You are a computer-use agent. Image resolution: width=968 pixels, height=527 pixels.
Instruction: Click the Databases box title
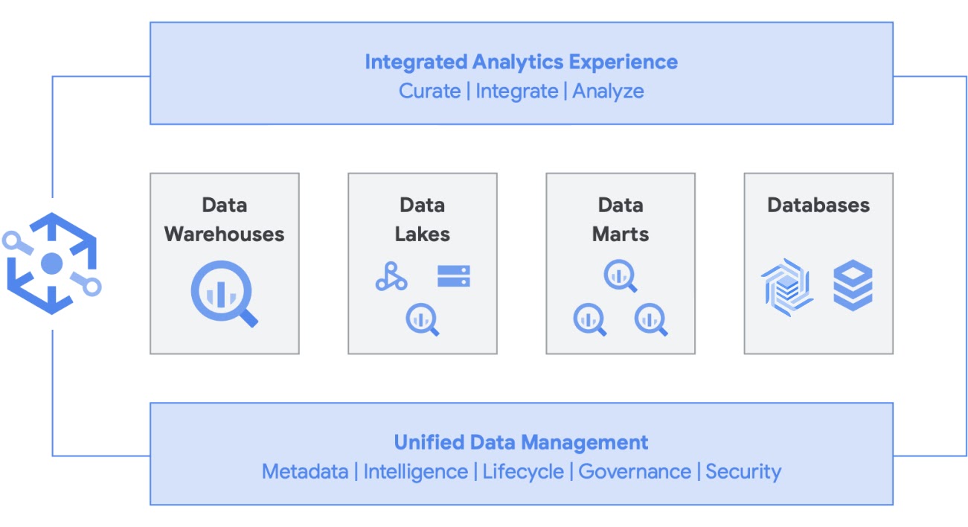coord(818,205)
